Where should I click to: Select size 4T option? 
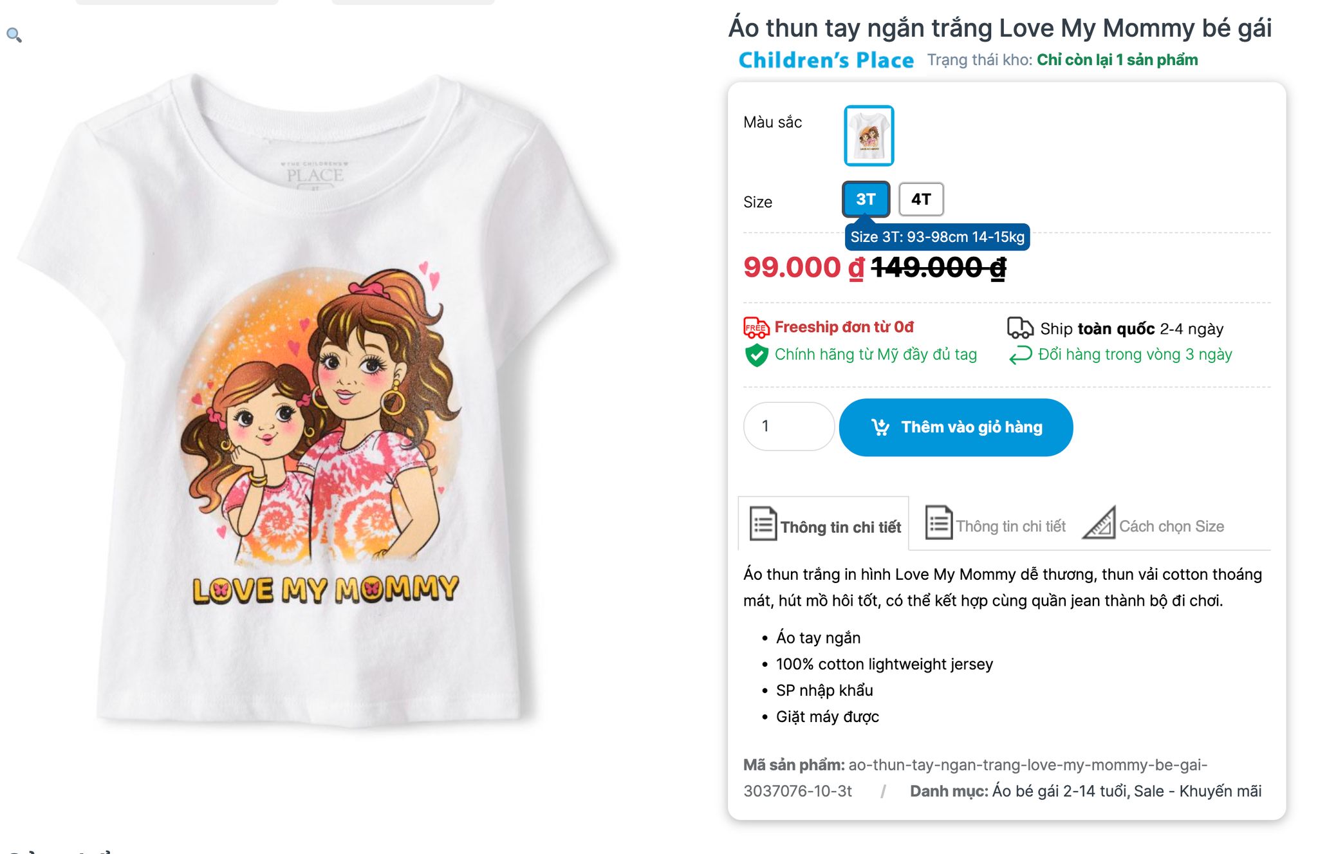point(920,200)
